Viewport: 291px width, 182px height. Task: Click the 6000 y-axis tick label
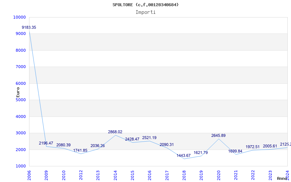(x=20, y=84)
